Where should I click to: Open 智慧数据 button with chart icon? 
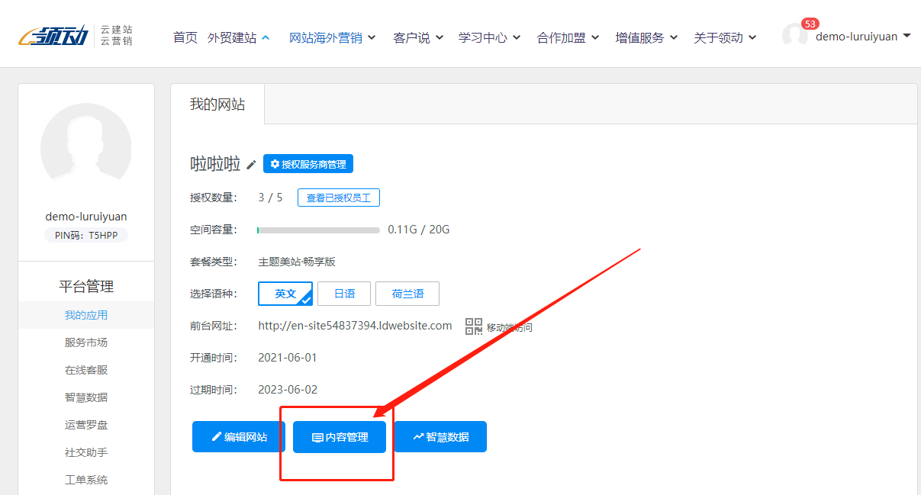click(x=440, y=437)
